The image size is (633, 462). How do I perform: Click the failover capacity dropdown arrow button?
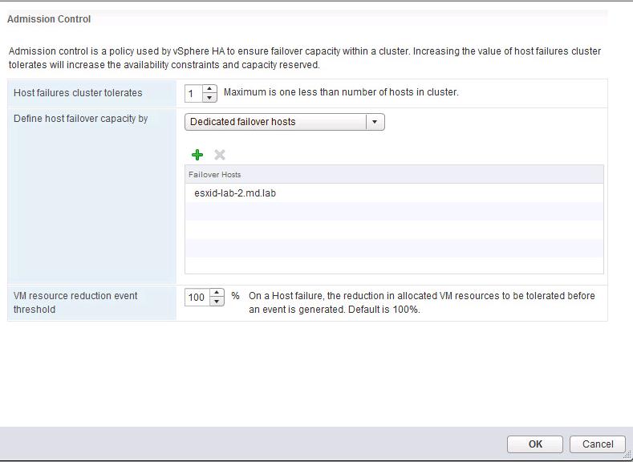point(375,122)
